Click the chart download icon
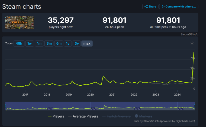This screenshot has height=127, width=206. [192, 43]
